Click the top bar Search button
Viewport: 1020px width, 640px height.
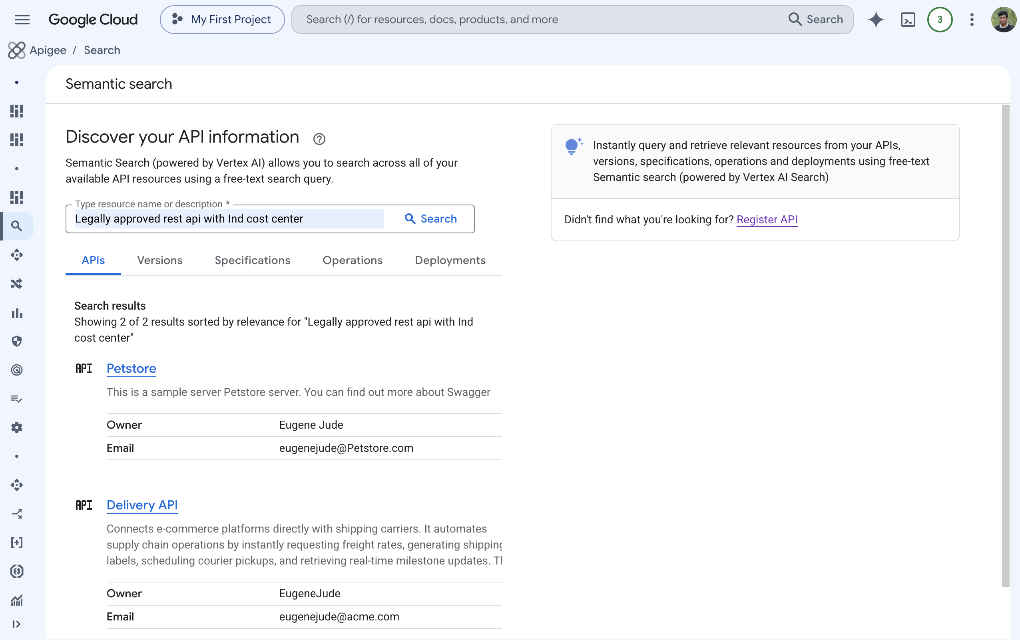point(816,20)
